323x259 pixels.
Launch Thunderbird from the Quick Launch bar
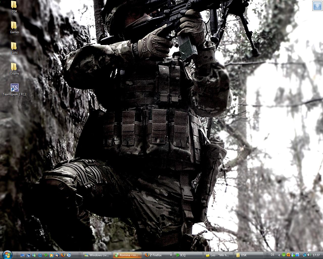[57, 255]
